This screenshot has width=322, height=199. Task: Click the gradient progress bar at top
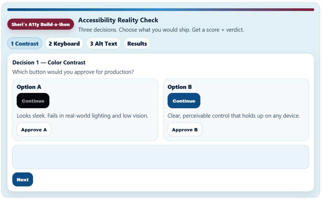(x=161, y=10)
